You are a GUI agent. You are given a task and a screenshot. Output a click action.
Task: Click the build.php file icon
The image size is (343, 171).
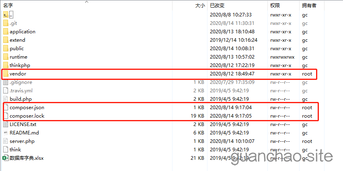coord(6,99)
